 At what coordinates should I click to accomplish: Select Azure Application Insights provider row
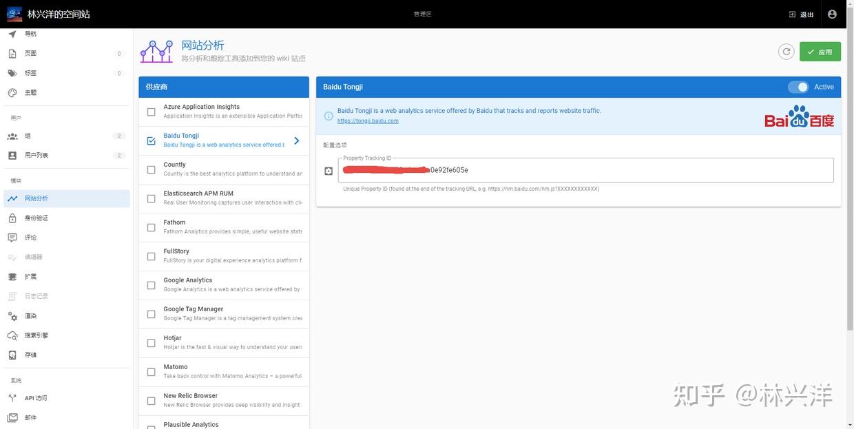tap(224, 112)
